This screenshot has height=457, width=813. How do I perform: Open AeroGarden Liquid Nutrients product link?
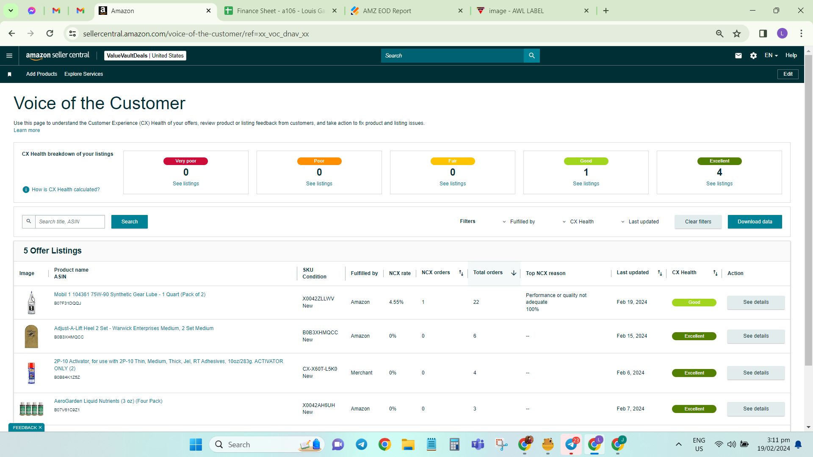pos(108,401)
